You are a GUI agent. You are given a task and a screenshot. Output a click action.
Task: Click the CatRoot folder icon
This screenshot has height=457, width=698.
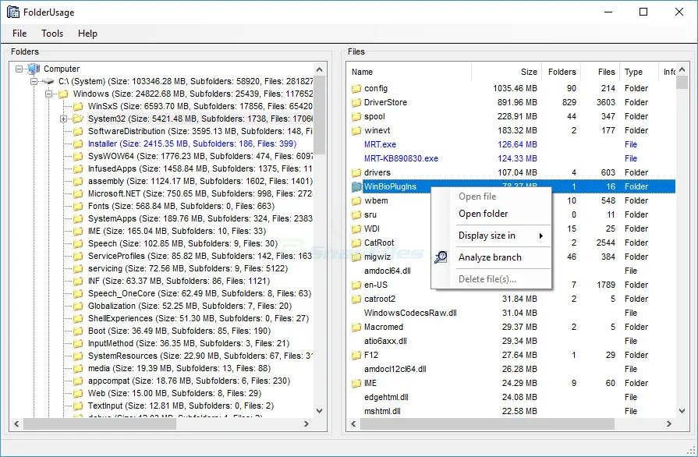pos(356,243)
